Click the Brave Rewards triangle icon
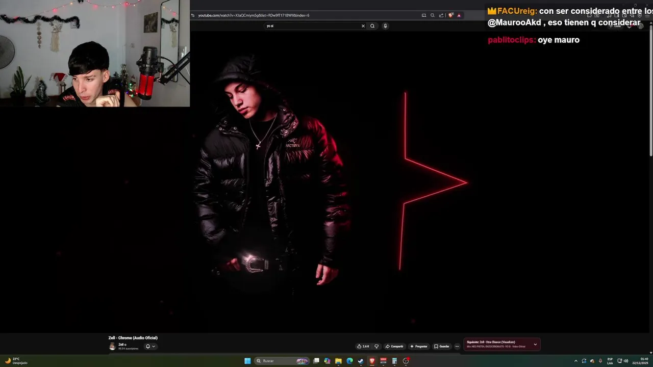The width and height of the screenshot is (653, 367). 459,15
